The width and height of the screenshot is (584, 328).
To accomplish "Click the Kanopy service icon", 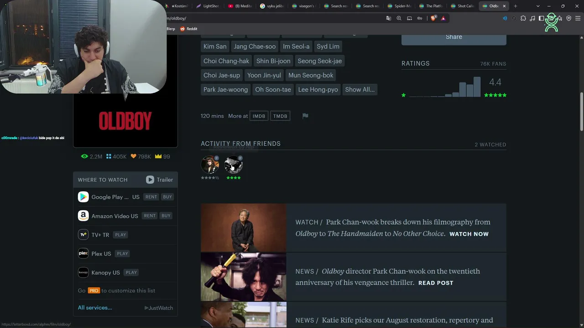I will click(83, 272).
